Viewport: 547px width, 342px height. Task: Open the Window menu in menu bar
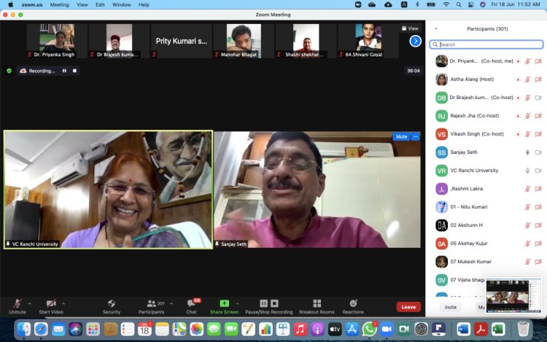(122, 4)
